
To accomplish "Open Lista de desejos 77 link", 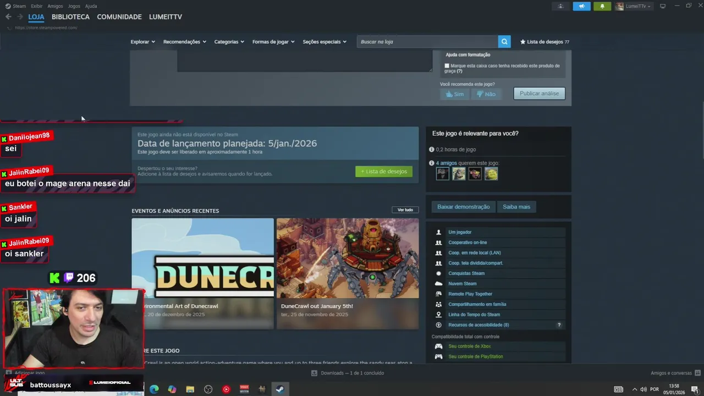I will click(x=544, y=42).
